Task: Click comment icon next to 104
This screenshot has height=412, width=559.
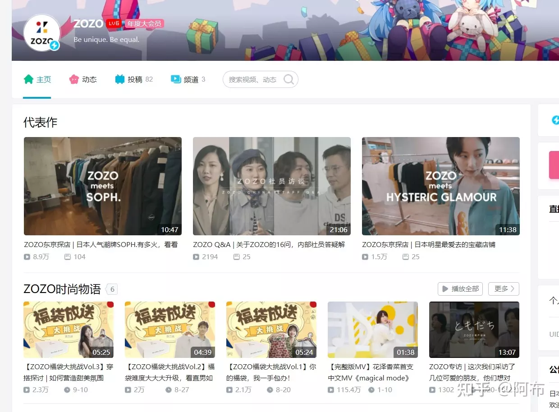Action: click(x=68, y=257)
